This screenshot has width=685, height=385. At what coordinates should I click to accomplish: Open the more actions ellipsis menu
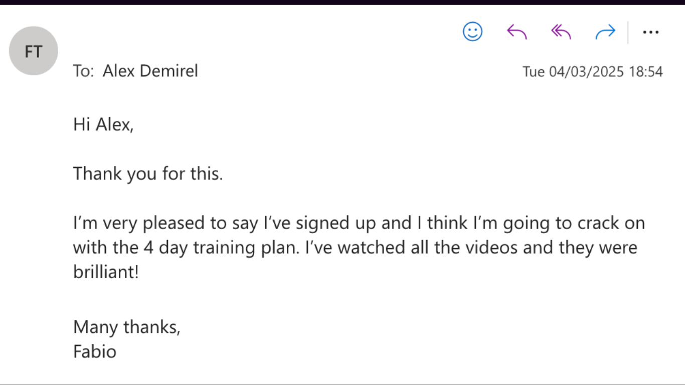[x=650, y=32]
